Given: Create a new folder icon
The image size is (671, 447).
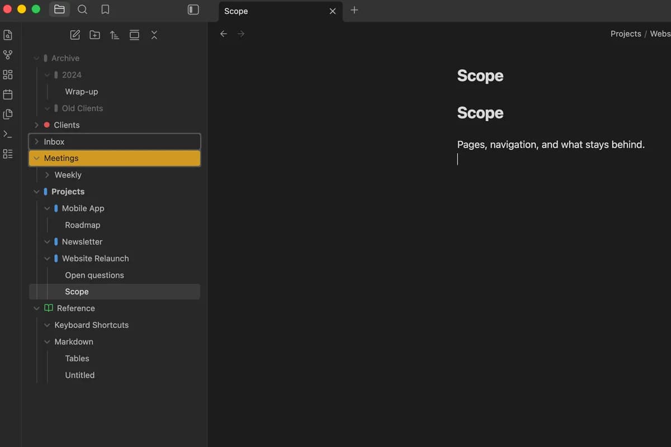Looking at the screenshot, I should pyautogui.click(x=95, y=35).
